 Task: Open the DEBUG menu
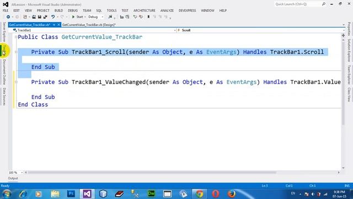pyautogui.click(x=73, y=11)
